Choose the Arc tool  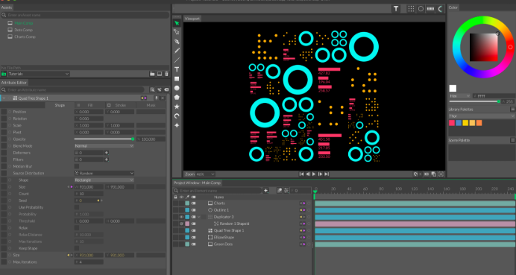click(x=177, y=116)
